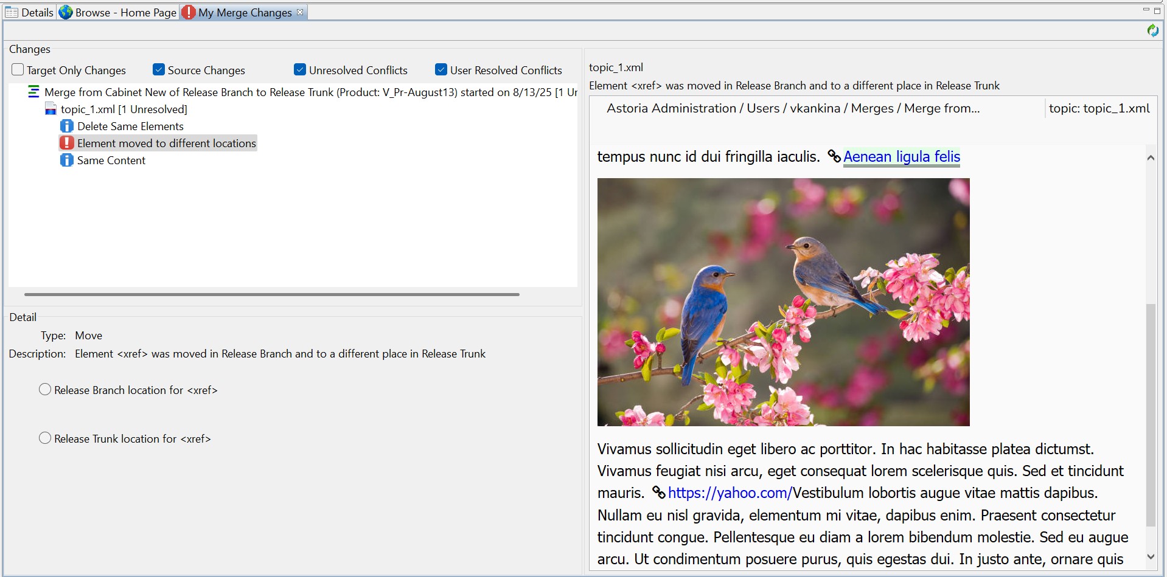Open the Browse - Home Page tab
This screenshot has width=1167, height=577.
(x=118, y=12)
